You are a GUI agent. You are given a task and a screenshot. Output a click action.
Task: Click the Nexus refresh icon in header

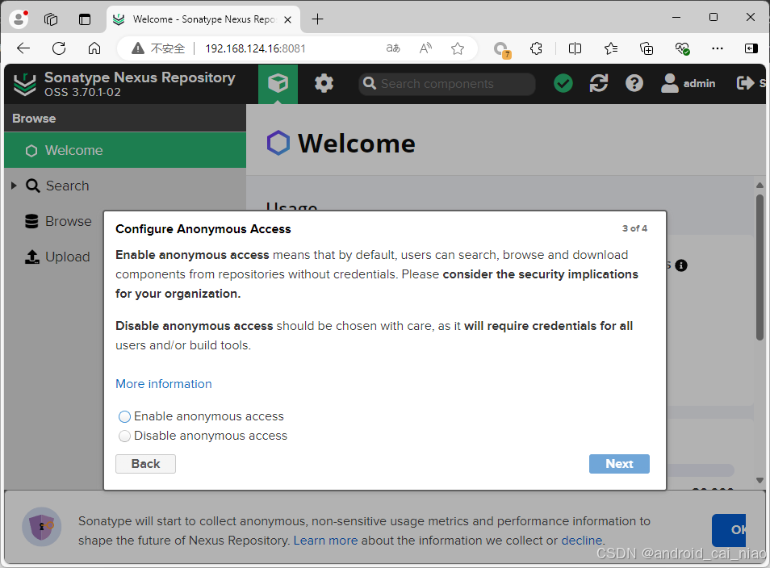(x=599, y=83)
